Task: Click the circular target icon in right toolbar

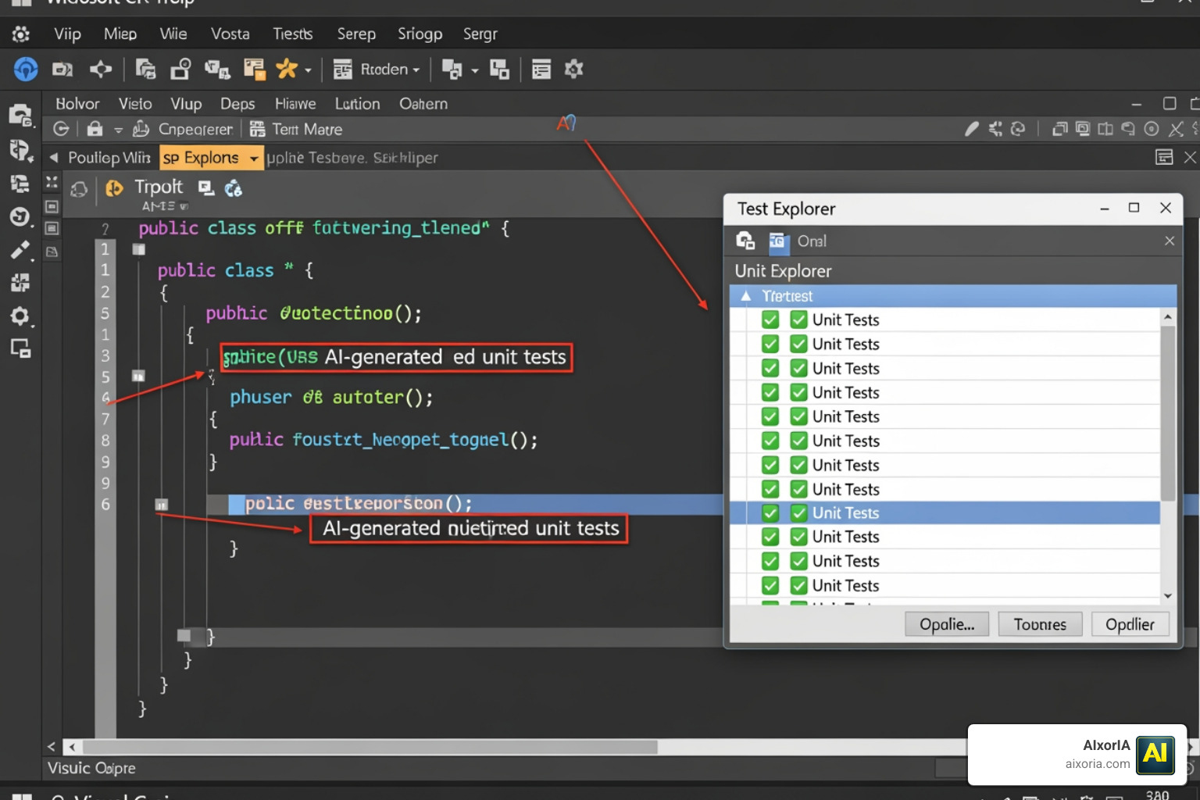Action: click(1152, 129)
